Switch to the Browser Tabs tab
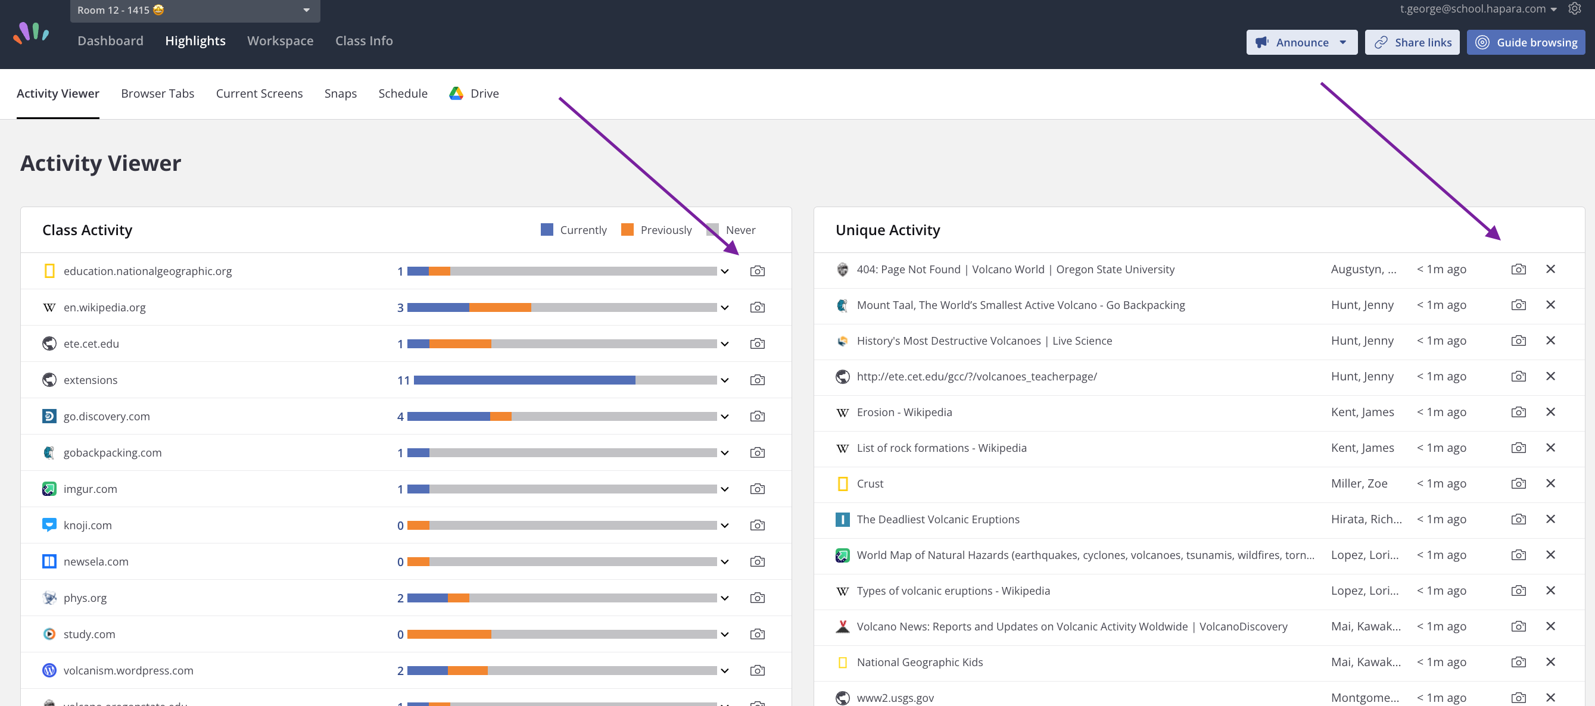The height and width of the screenshot is (706, 1595). [157, 93]
